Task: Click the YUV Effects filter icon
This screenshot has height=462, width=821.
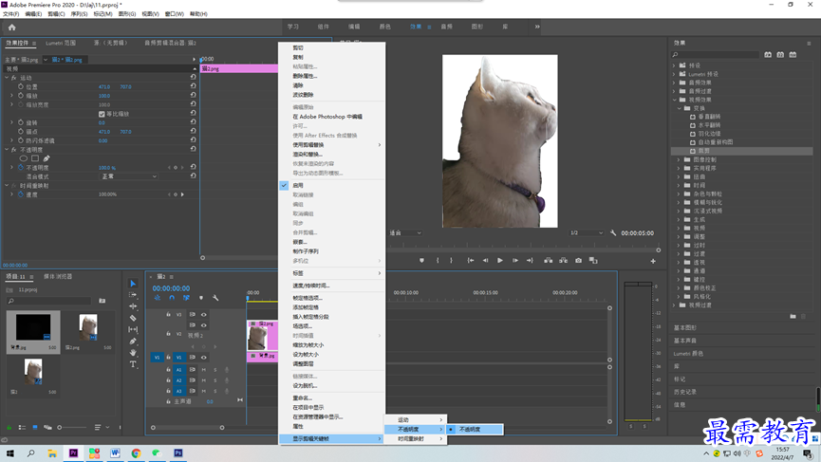Action: coord(793,54)
